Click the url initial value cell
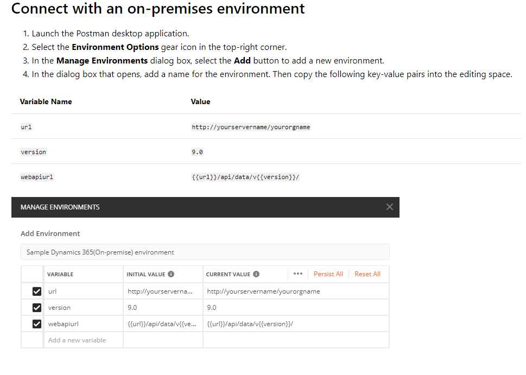This screenshot has width=526, height=375. pos(163,291)
